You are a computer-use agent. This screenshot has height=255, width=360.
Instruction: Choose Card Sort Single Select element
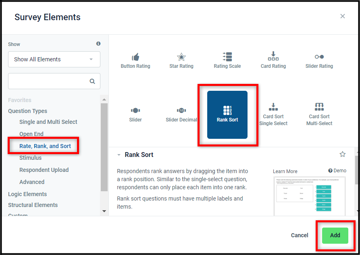[273, 115]
